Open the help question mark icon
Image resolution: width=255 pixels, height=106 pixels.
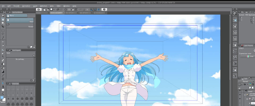[x=104, y=10]
